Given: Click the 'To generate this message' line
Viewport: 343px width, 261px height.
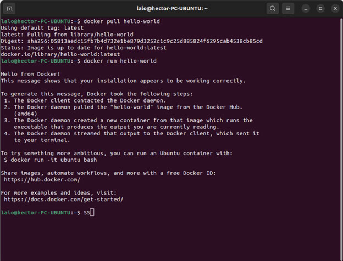Looking at the screenshot, I should (97, 94).
